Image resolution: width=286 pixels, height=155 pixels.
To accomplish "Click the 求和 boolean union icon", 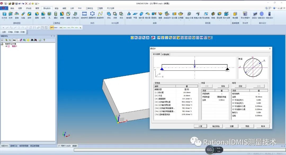I will click(109, 14).
